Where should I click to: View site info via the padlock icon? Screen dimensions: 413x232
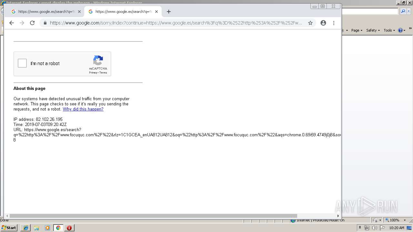tap(45, 23)
